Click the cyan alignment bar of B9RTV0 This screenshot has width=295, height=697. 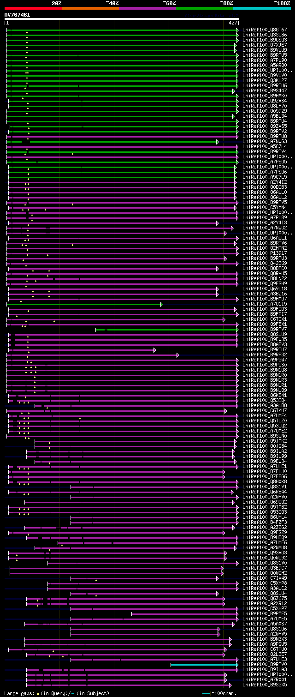click(x=204, y=665)
